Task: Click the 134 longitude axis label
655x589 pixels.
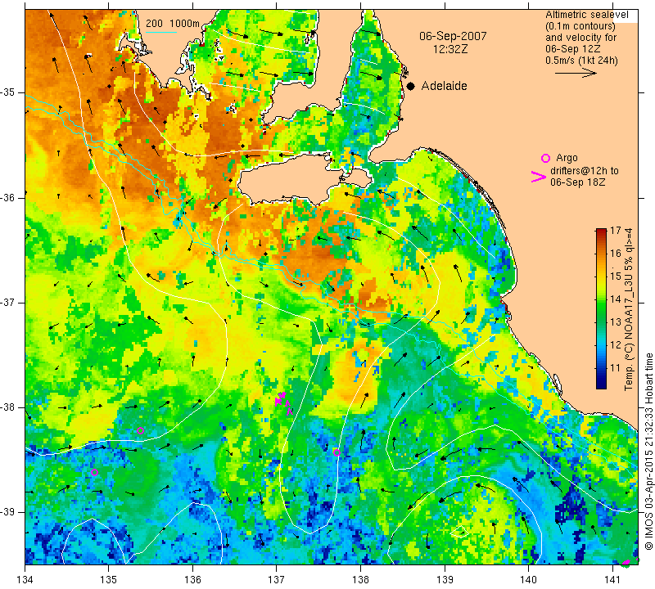Action: pos(25,579)
